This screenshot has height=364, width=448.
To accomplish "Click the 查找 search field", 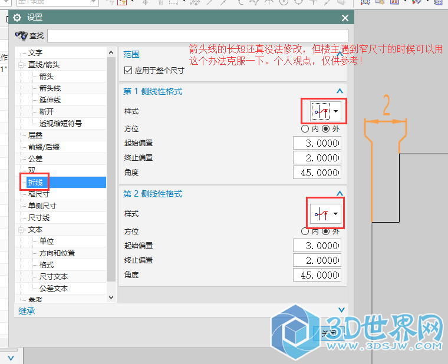I will coord(197,36).
